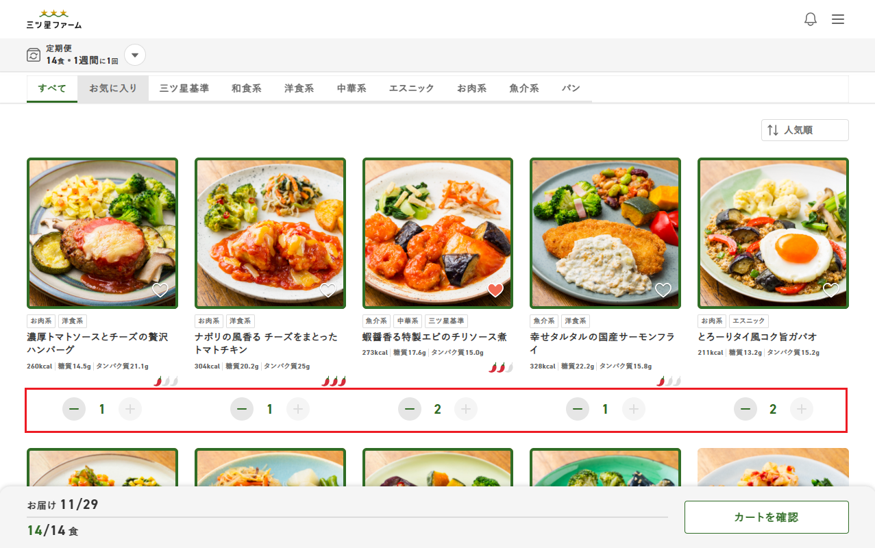Viewport: 875px width, 548px height.
Task: Increase トマトチキン quantity with the plus icon
Action: (x=298, y=408)
